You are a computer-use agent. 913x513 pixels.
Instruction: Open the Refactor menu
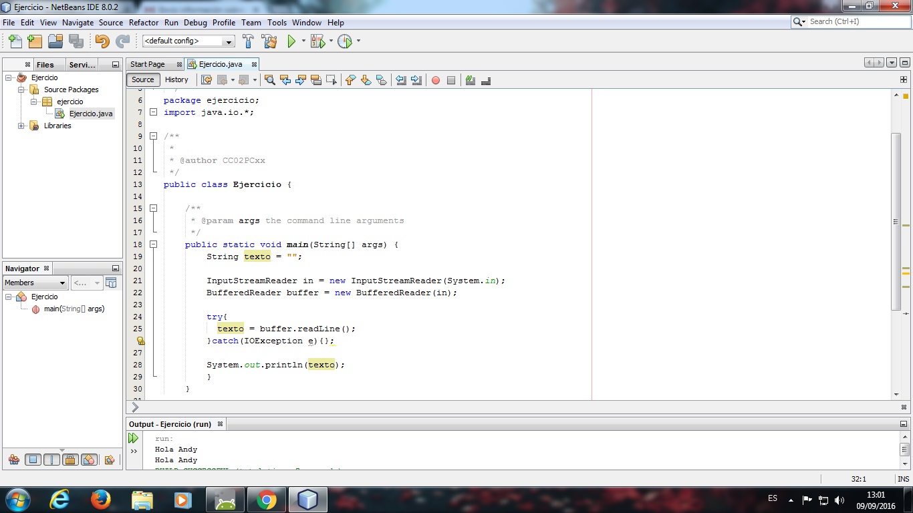pos(143,22)
